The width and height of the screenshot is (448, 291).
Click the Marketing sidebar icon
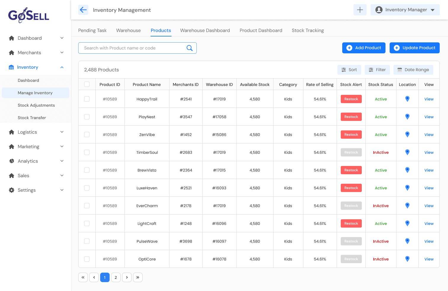coord(12,146)
